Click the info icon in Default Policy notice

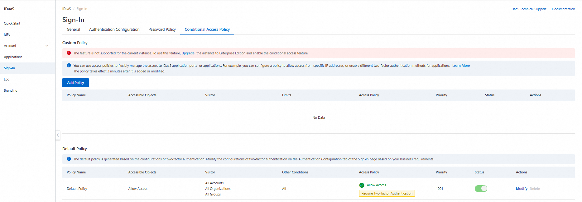coord(69,159)
